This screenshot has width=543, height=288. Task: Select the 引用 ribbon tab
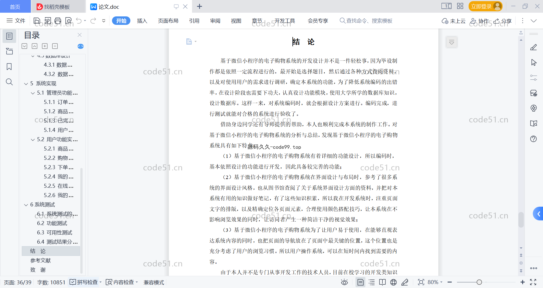click(x=194, y=21)
